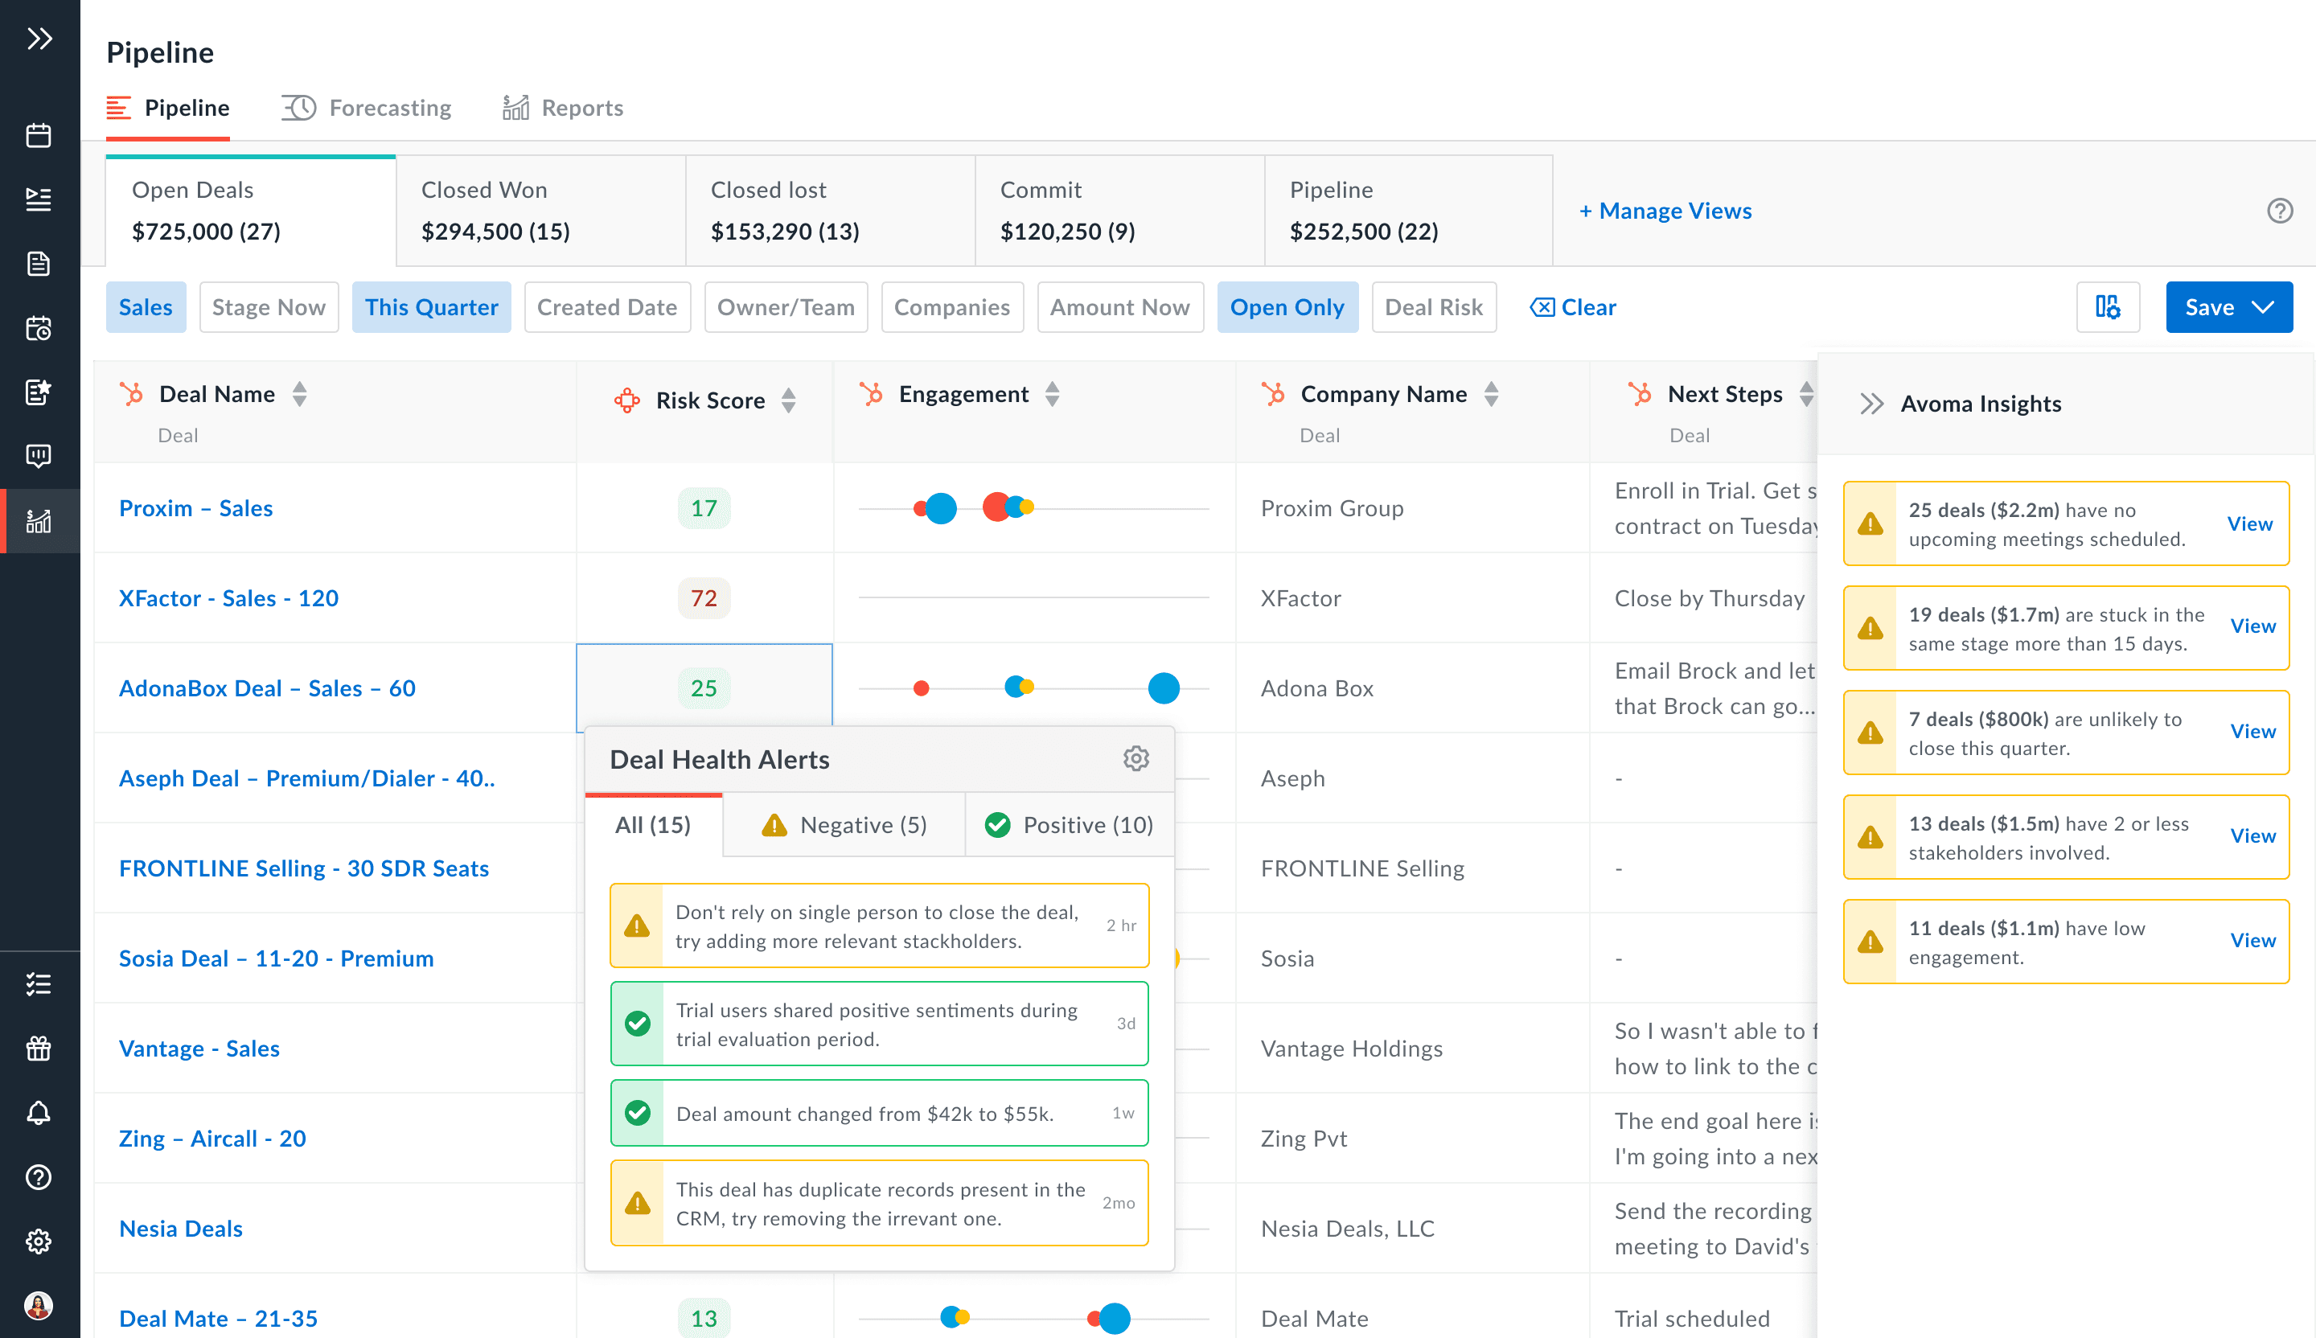Toggle the This Quarter filter chip
2316x1338 pixels.
(x=431, y=307)
